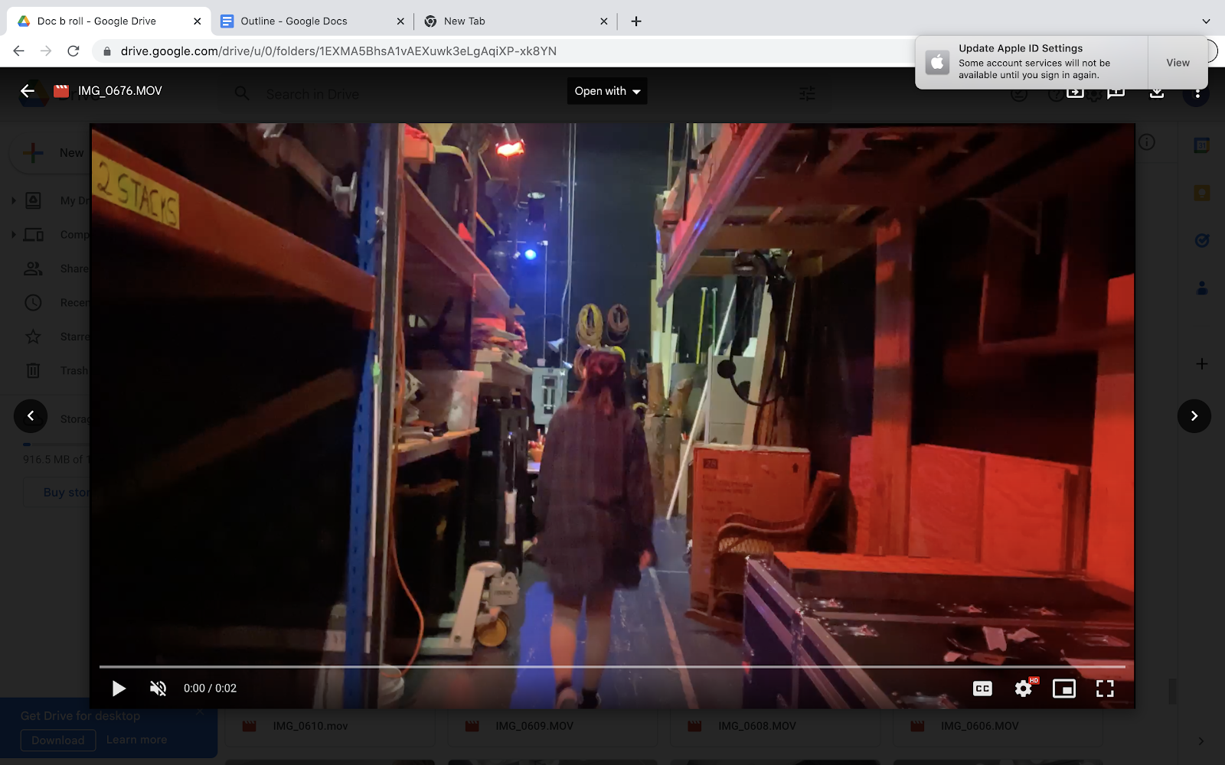Go to the previous file preview
The width and height of the screenshot is (1225, 765).
pos(31,416)
